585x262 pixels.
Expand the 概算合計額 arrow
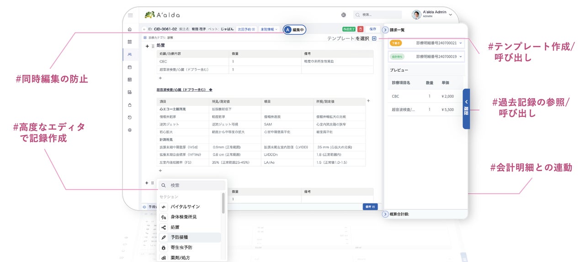(x=385, y=214)
